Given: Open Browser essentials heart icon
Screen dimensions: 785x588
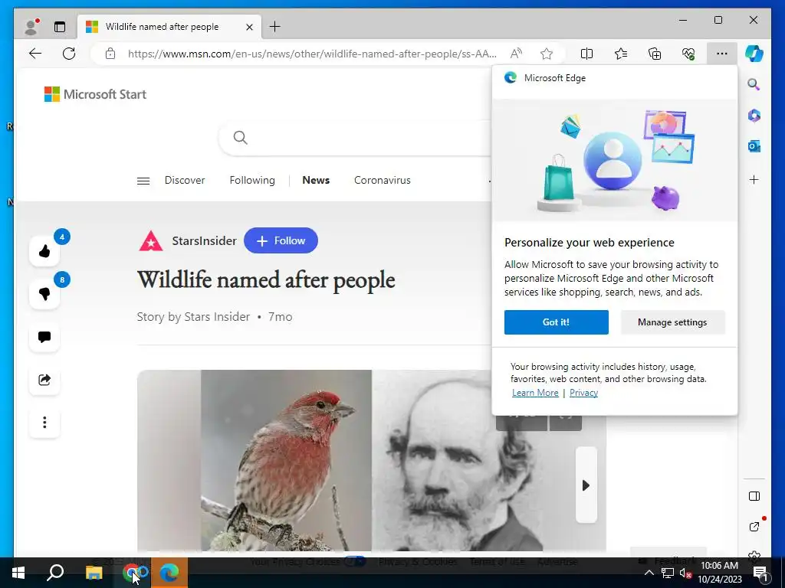Looking at the screenshot, I should [x=688, y=54].
